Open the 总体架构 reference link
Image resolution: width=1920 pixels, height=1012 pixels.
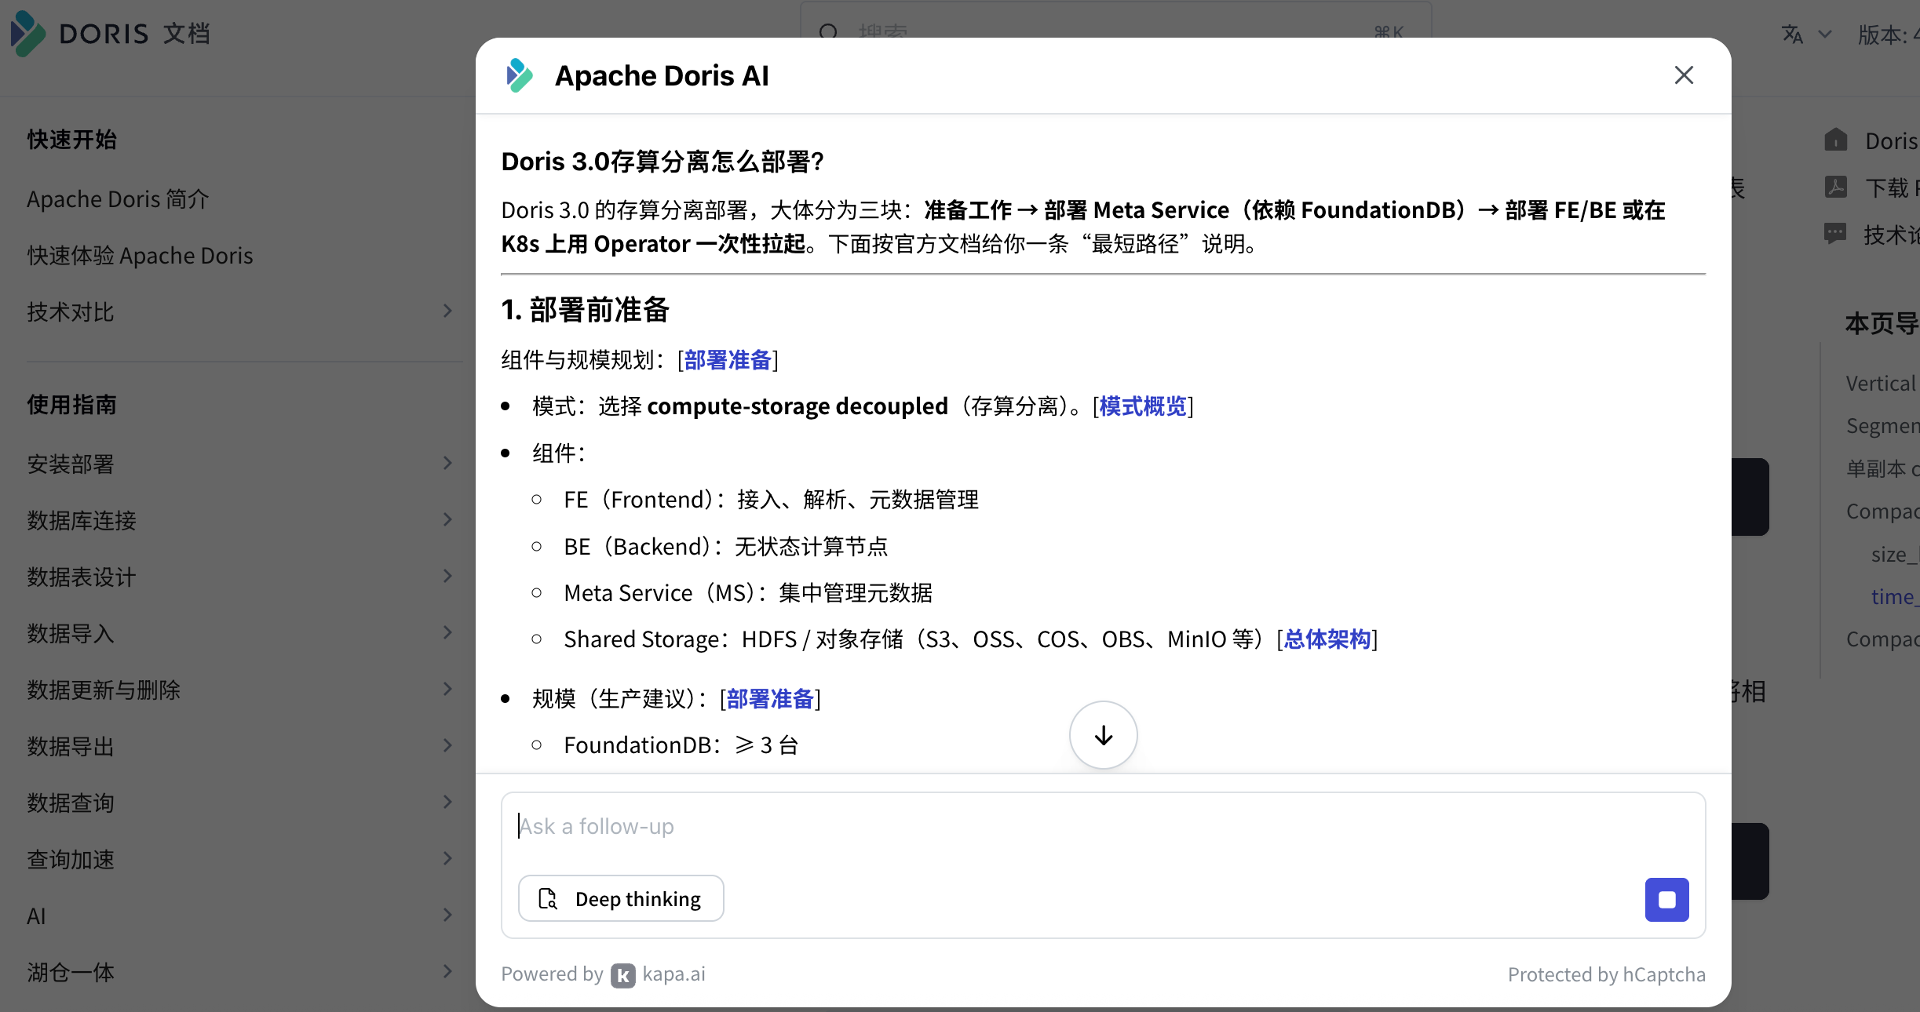pos(1327,639)
